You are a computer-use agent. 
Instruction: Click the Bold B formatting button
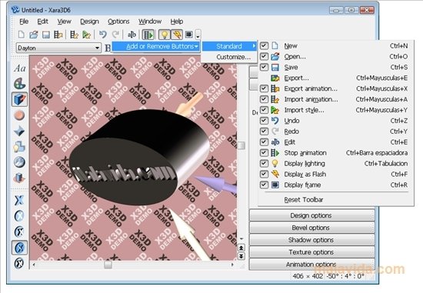108,48
